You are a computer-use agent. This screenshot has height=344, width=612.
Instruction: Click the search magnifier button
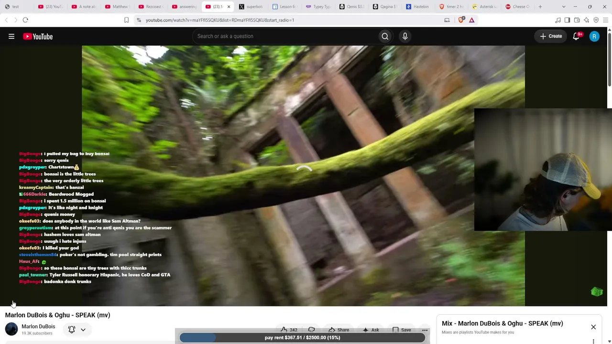(x=385, y=36)
